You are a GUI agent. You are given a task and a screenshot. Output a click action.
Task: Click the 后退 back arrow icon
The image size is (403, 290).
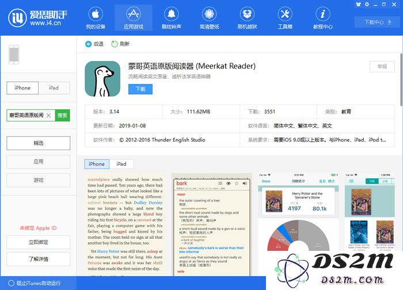pyautogui.click(x=88, y=44)
